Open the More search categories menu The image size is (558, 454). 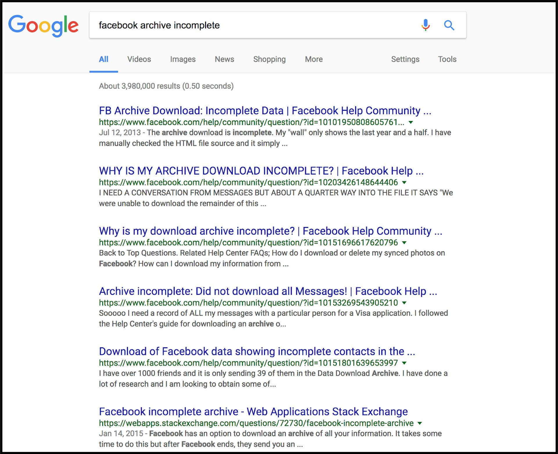pos(314,59)
